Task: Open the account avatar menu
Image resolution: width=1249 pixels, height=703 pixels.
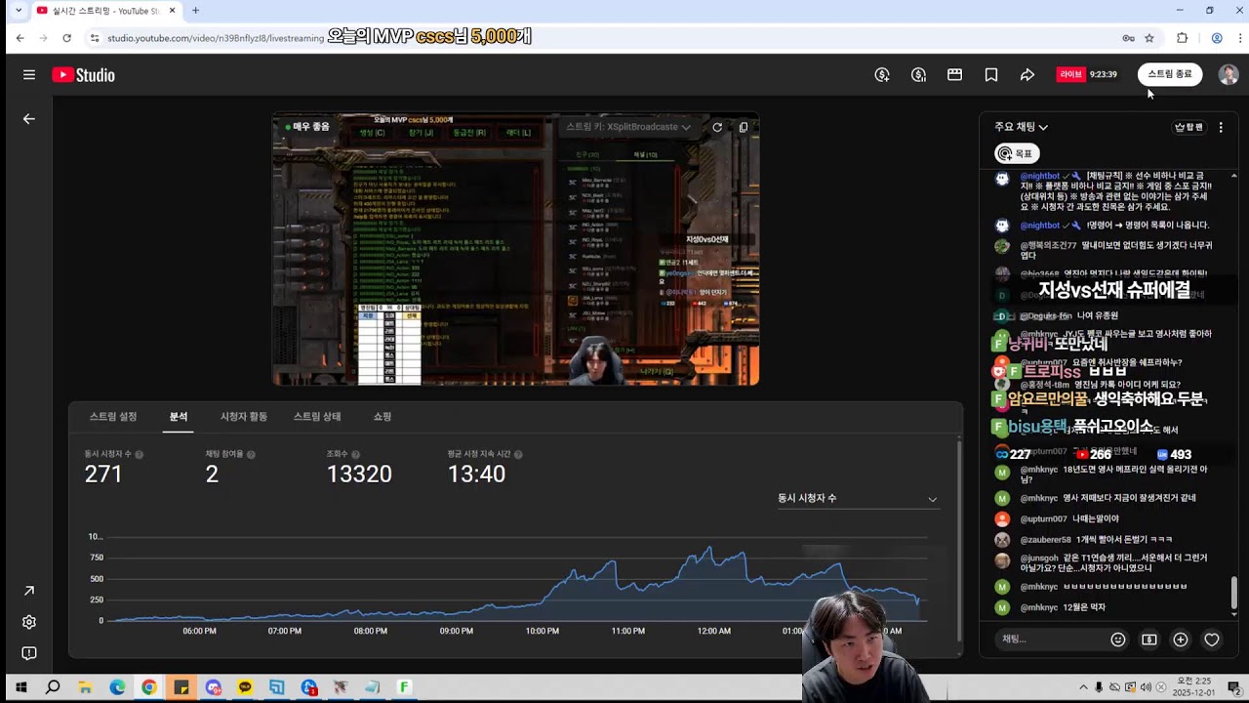Action: [x=1229, y=75]
